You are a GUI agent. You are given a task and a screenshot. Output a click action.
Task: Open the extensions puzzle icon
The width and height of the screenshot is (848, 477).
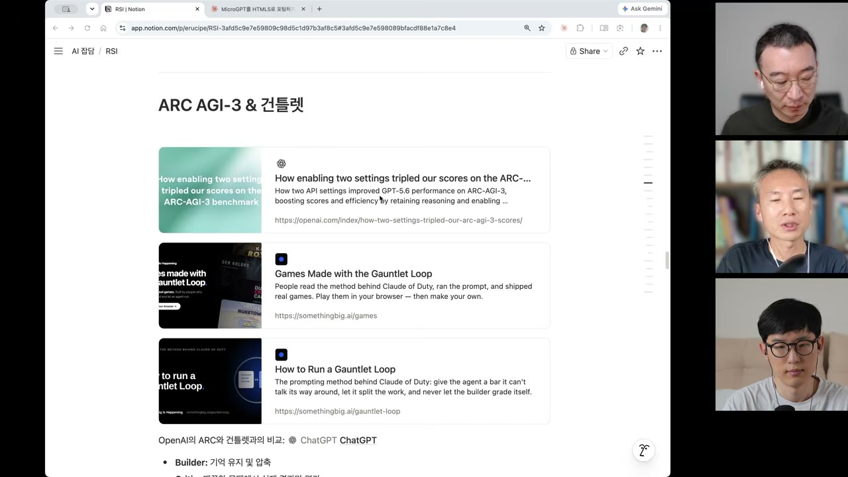[580, 28]
